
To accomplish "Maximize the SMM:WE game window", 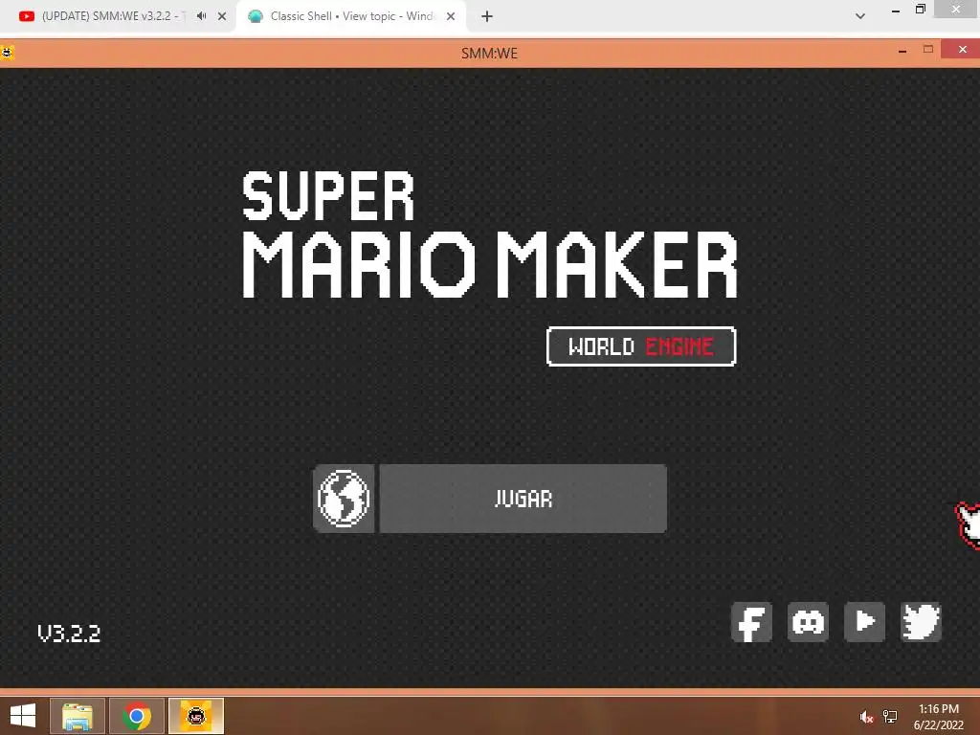I will click(x=928, y=49).
